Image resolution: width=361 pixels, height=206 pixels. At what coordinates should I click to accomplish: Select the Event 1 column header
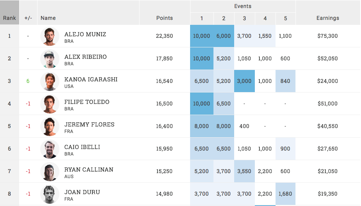[x=202, y=18]
